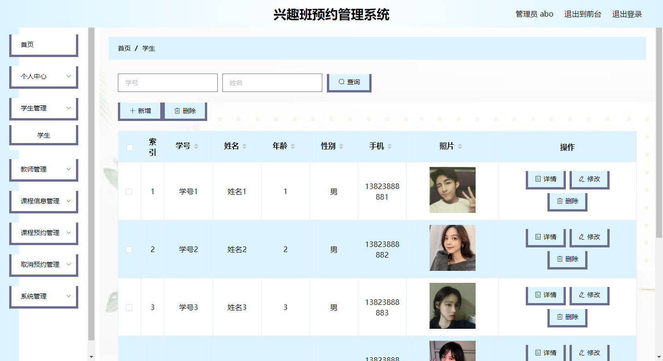Click the 退出登录 link
Screen dimensions: 663x361
(x=627, y=14)
